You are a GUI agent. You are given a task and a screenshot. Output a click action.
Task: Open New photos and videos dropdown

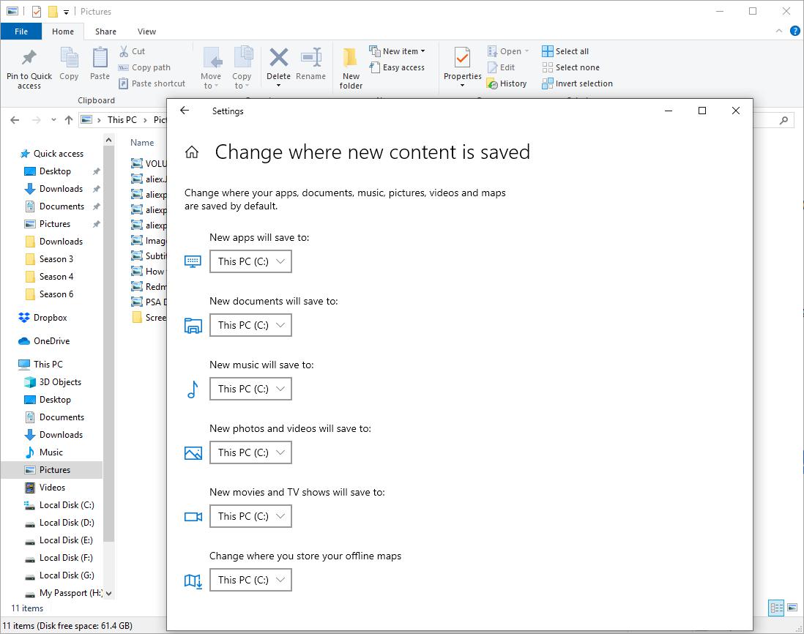click(250, 452)
